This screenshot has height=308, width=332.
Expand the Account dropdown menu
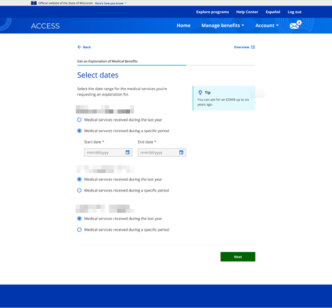pyautogui.click(x=267, y=25)
